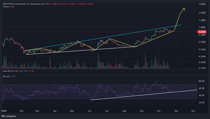Click the RSI 60.00 scale label
The width and height of the screenshot is (210, 119).
202,88
